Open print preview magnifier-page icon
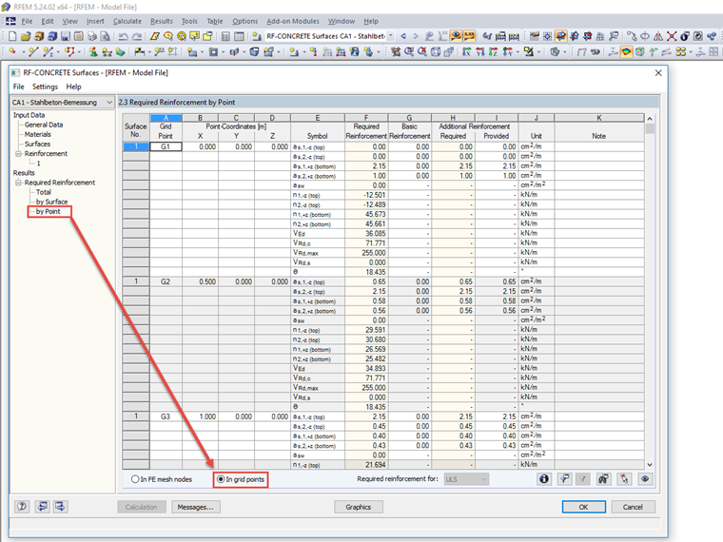723x542 pixels. tap(106, 36)
